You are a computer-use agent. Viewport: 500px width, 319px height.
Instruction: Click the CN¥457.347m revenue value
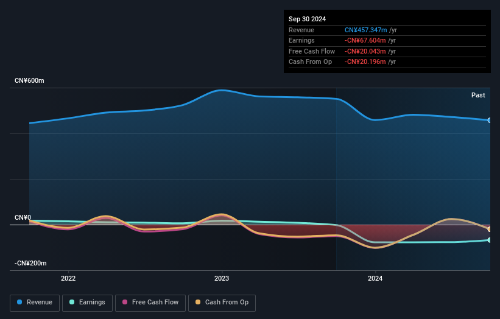(x=366, y=30)
